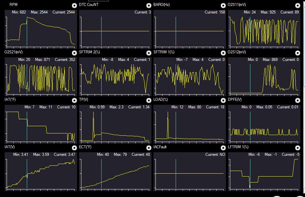This screenshot has height=197, width=305.
Task: Click the round icon beside ECT(°F)
Action: click(149, 148)
